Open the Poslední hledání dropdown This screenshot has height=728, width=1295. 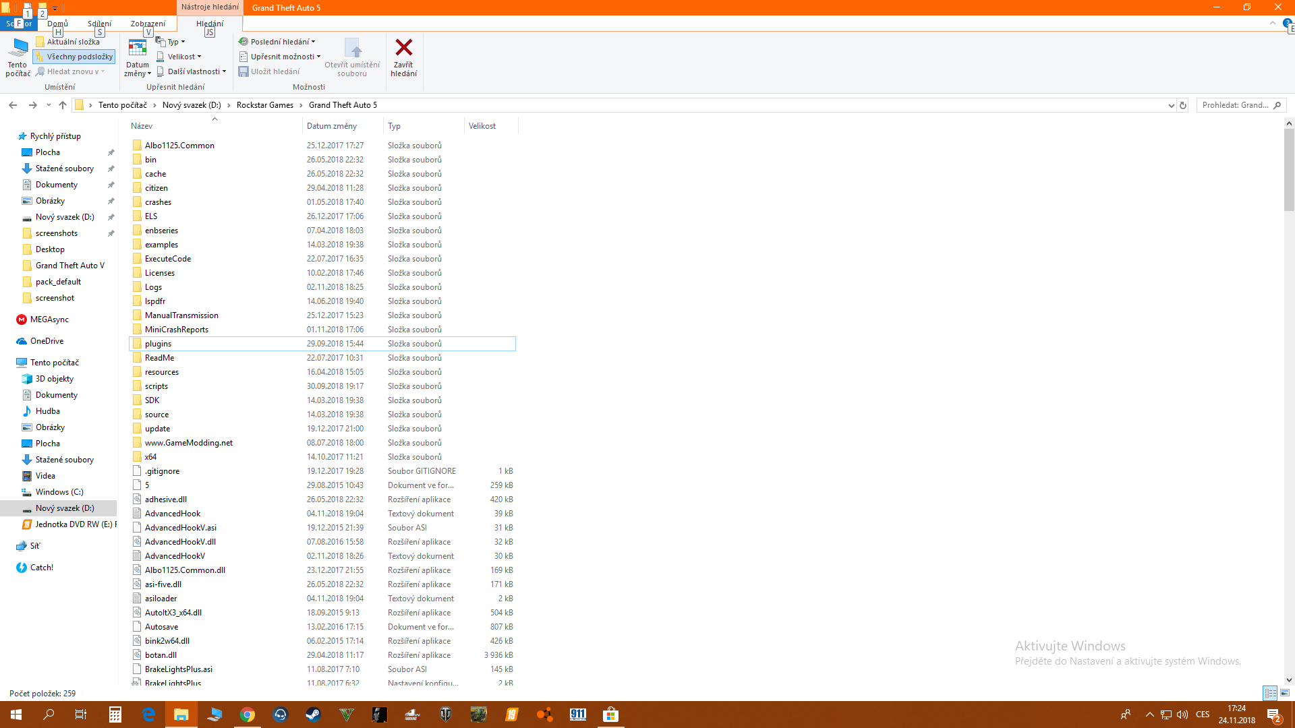coord(277,42)
